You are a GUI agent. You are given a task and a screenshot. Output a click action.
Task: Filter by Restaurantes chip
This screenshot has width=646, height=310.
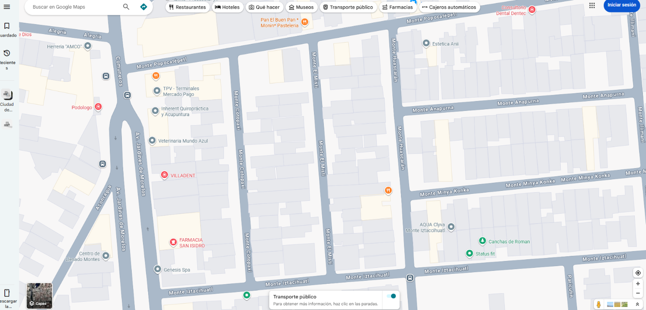187,7
